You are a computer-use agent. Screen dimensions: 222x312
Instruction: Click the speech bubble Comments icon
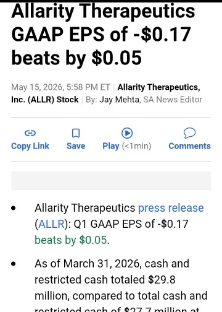point(189,133)
